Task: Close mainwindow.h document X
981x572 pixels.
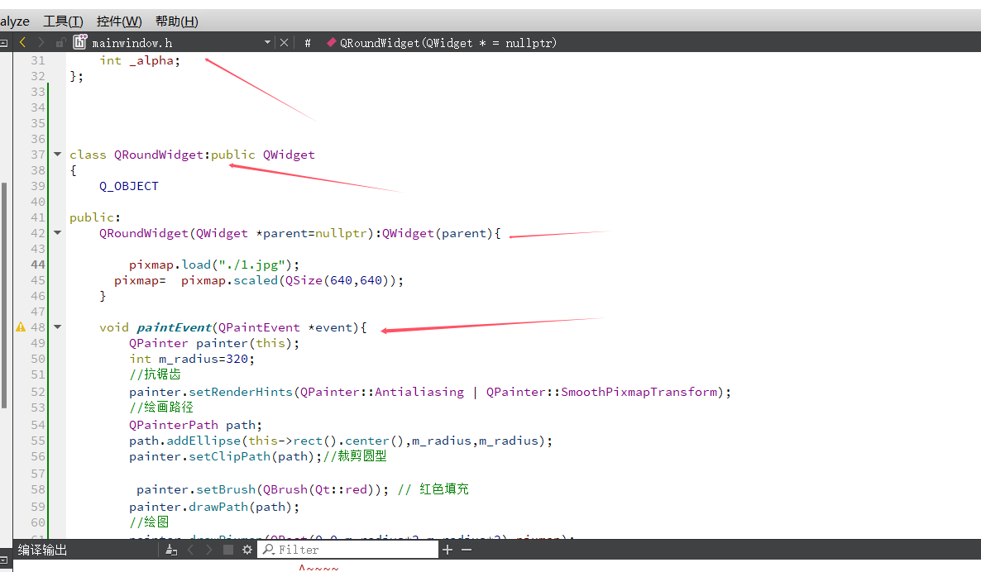Action: pyautogui.click(x=284, y=42)
